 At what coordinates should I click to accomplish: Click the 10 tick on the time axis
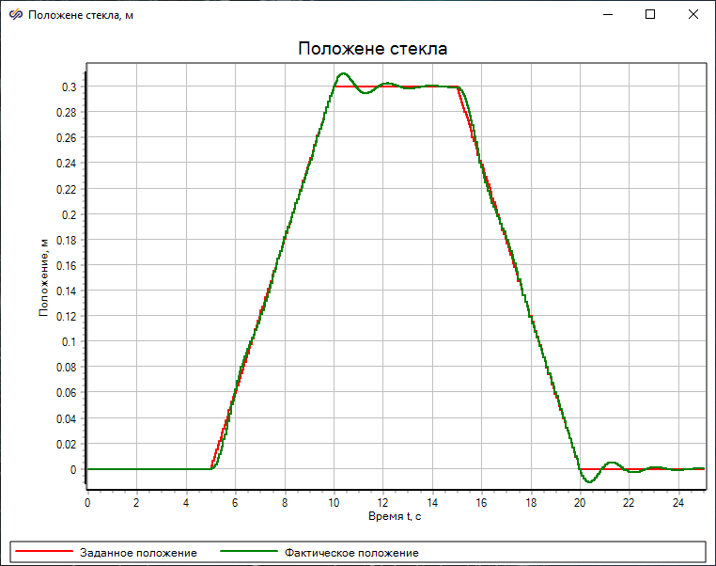pos(334,502)
